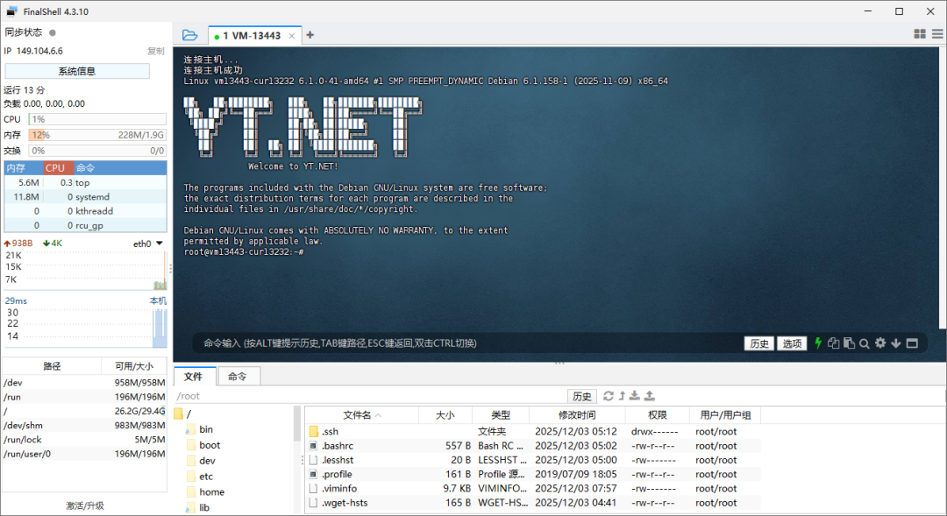
Task: Sort files by 类型 column header
Action: pyautogui.click(x=501, y=414)
